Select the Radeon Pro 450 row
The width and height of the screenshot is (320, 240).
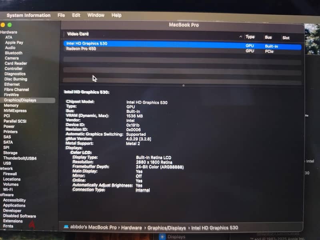(182, 50)
